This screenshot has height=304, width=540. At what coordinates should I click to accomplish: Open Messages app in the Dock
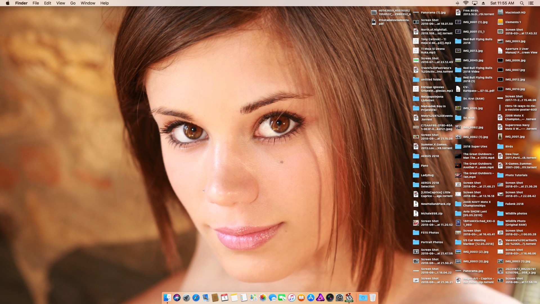pos(273,298)
